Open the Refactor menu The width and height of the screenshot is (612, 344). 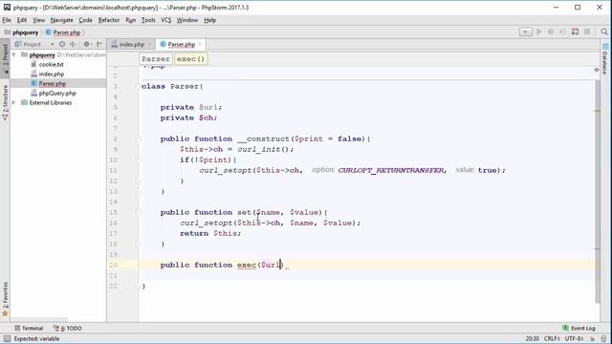(x=108, y=20)
